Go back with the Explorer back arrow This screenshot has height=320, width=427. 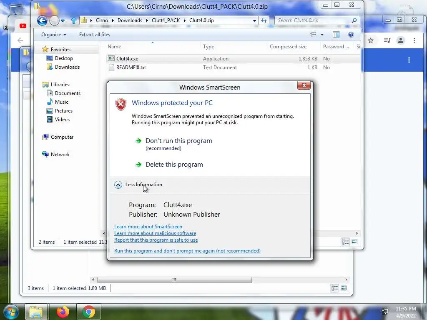click(42, 20)
